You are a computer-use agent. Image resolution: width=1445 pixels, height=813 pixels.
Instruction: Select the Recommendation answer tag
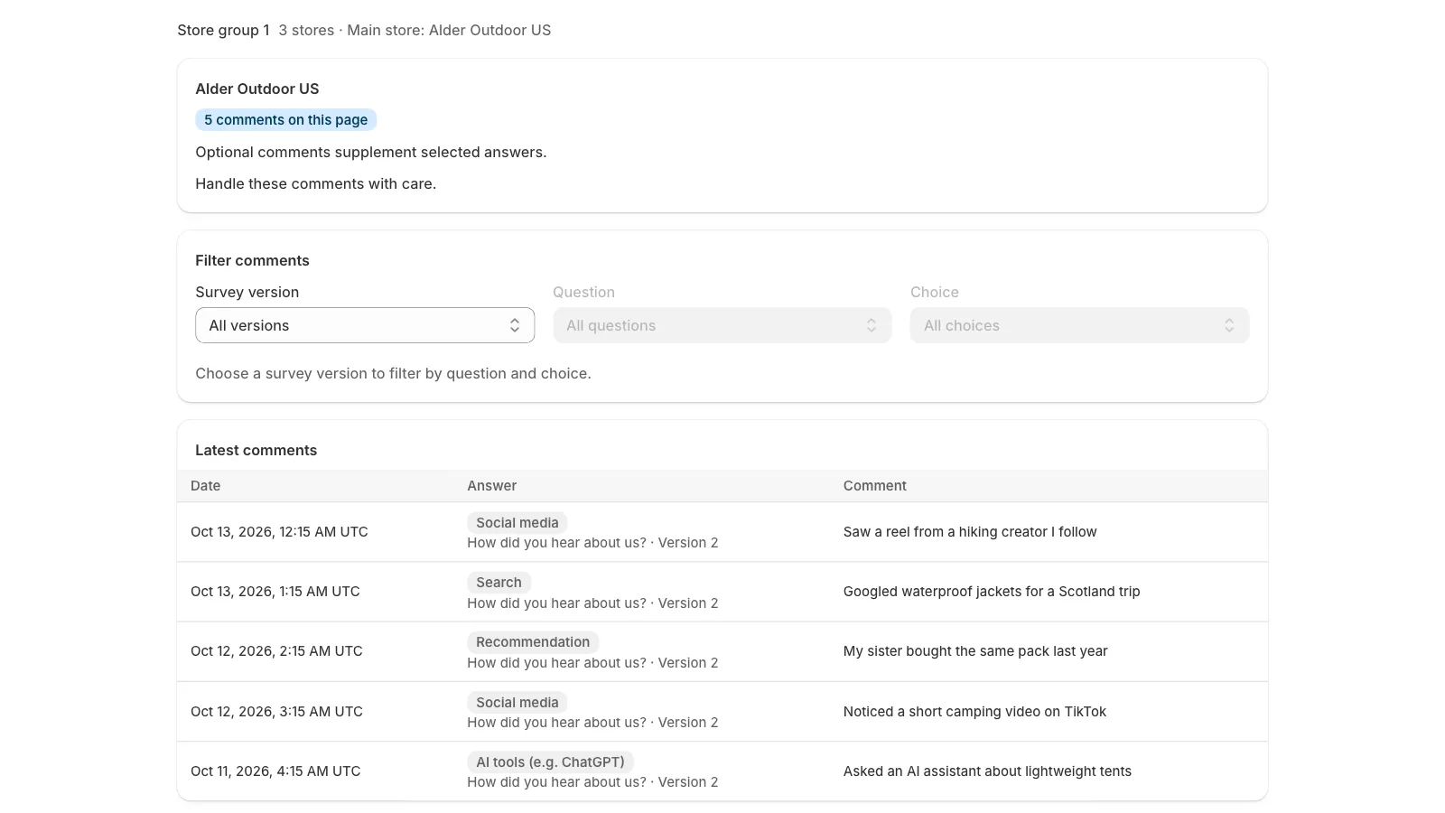tap(533, 642)
